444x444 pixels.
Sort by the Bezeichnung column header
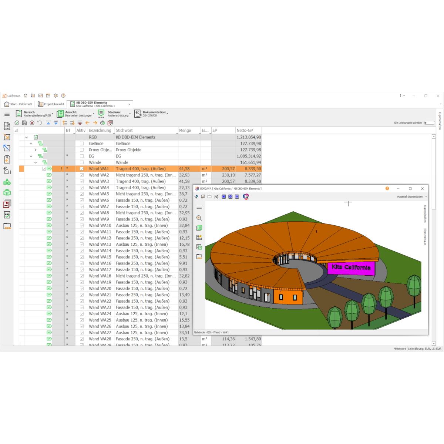tap(101, 130)
